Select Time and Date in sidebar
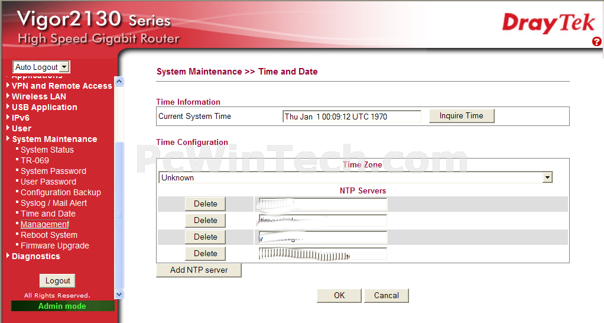604x323 pixels. (48, 214)
